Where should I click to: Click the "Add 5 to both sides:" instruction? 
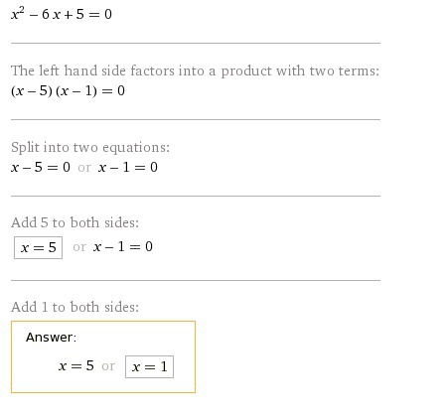coord(74,222)
